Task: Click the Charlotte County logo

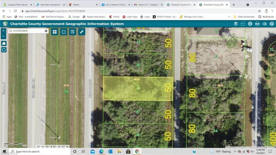Action: click(x=5, y=24)
